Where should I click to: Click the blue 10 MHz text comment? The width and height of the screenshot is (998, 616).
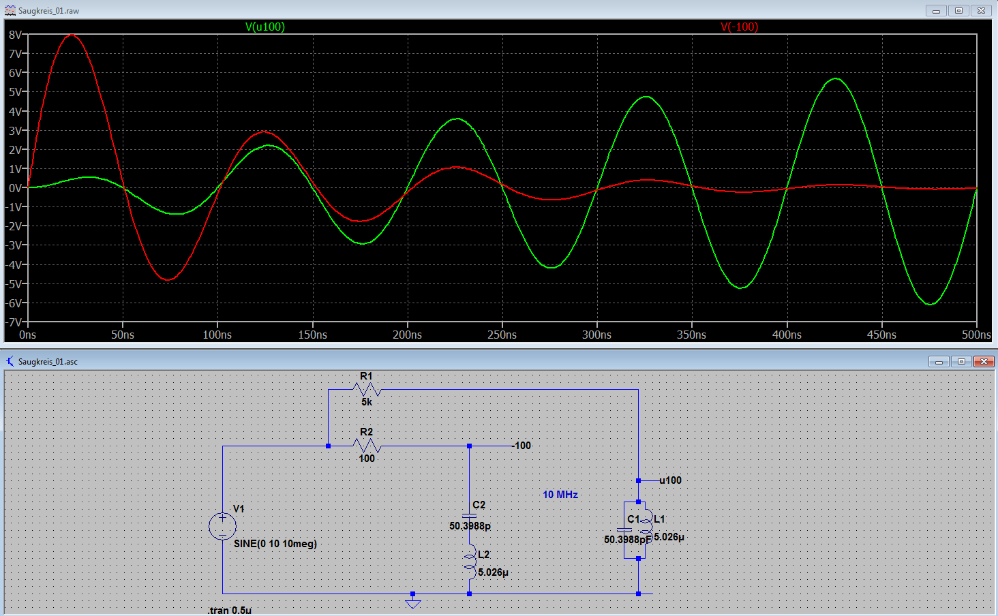560,495
